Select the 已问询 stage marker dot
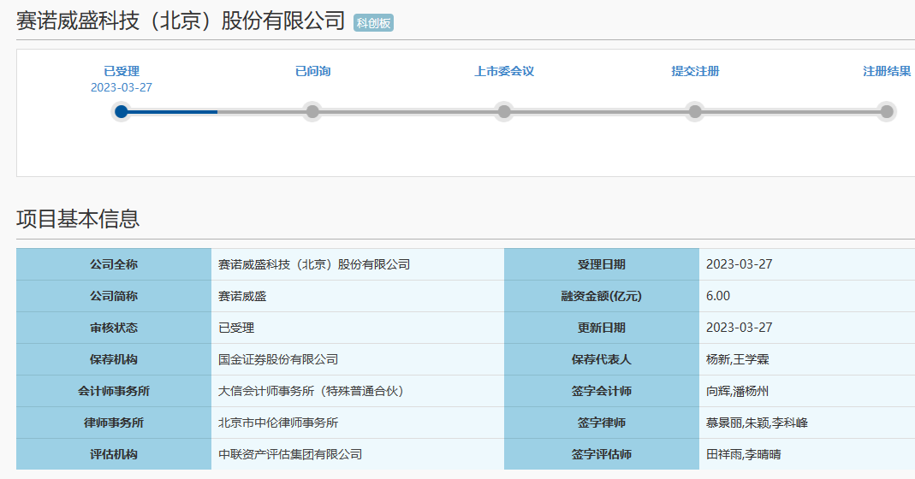The height and width of the screenshot is (479, 915). point(312,111)
